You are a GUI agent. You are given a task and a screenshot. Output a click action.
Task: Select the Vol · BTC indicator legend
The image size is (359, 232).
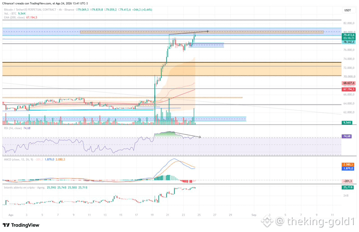pyautogui.click(x=10, y=14)
